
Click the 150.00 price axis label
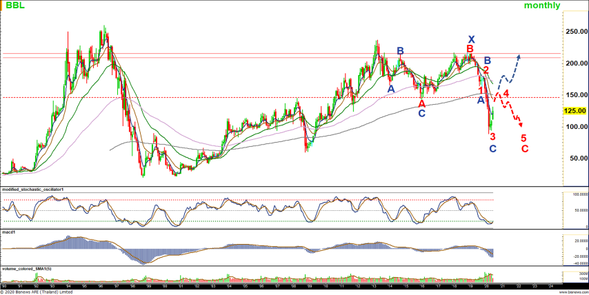575,95
